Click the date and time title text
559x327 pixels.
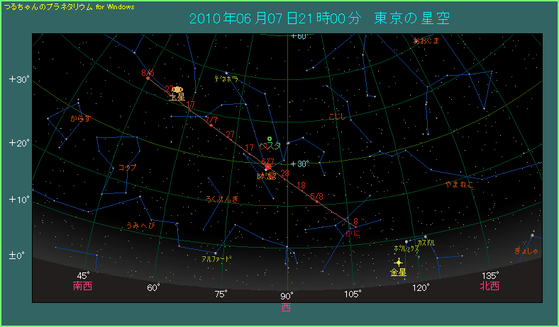click(320, 18)
